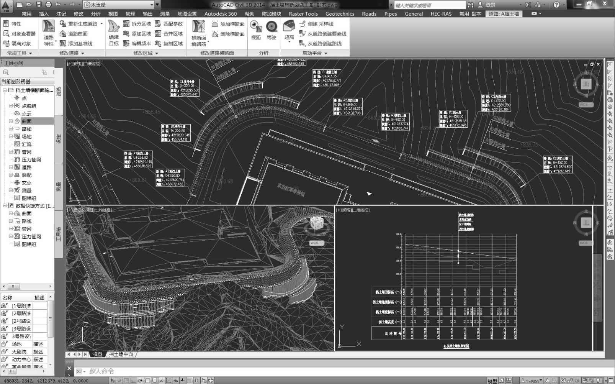Click 从道路创建路线
Image resolution: width=615 pixels, height=384 pixels.
(321, 44)
